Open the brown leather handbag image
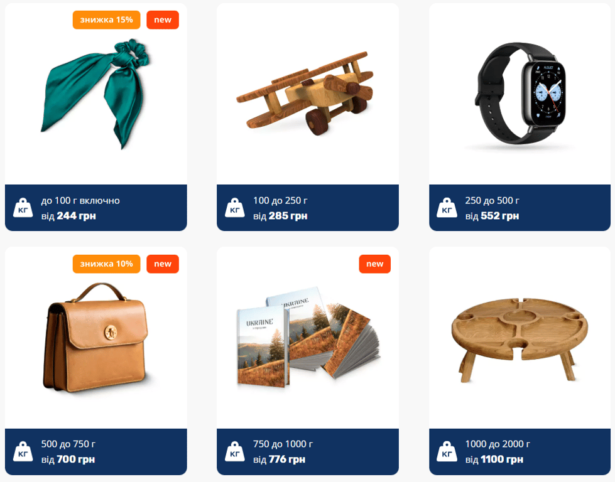The width and height of the screenshot is (615, 482). [95, 338]
